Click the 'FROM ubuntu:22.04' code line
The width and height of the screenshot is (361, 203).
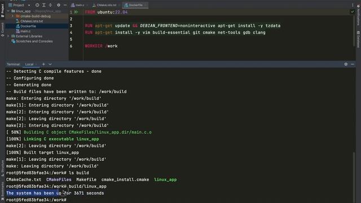(x=106, y=12)
